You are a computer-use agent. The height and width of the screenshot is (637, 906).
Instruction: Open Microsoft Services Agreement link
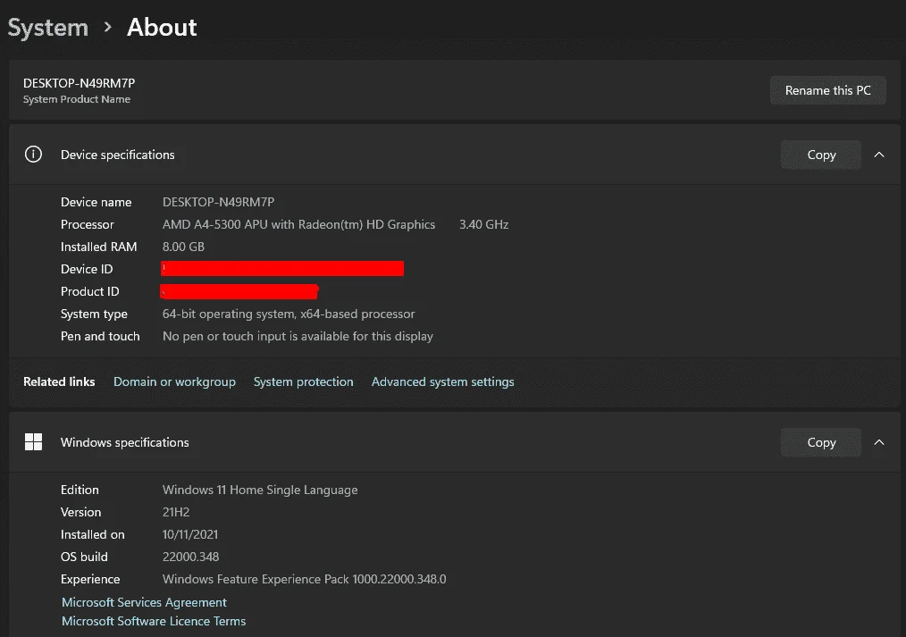pyautogui.click(x=144, y=602)
